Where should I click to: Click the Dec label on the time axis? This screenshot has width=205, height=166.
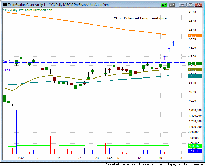coord(109,158)
